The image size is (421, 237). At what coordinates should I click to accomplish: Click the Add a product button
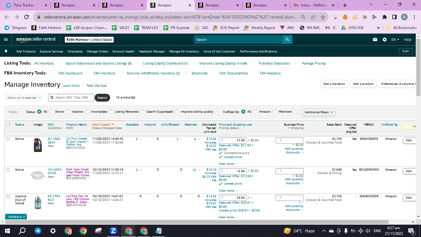[363, 84]
